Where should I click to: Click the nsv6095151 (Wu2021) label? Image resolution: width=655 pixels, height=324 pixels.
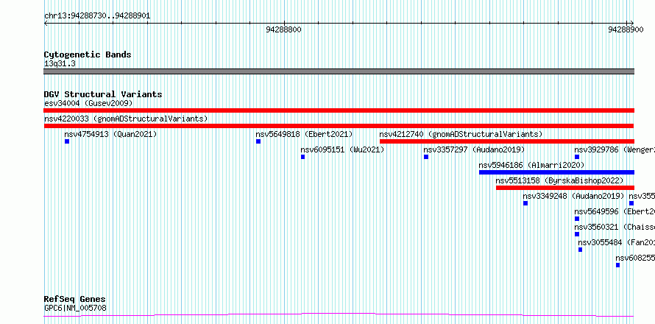(342, 149)
